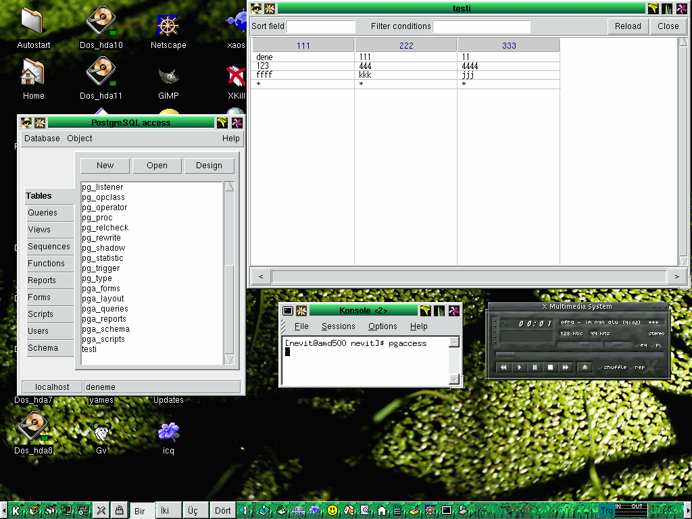Screen dimensions: 692x519
Task: Click the lock screen padlock panel icon
Action: coord(119,511)
